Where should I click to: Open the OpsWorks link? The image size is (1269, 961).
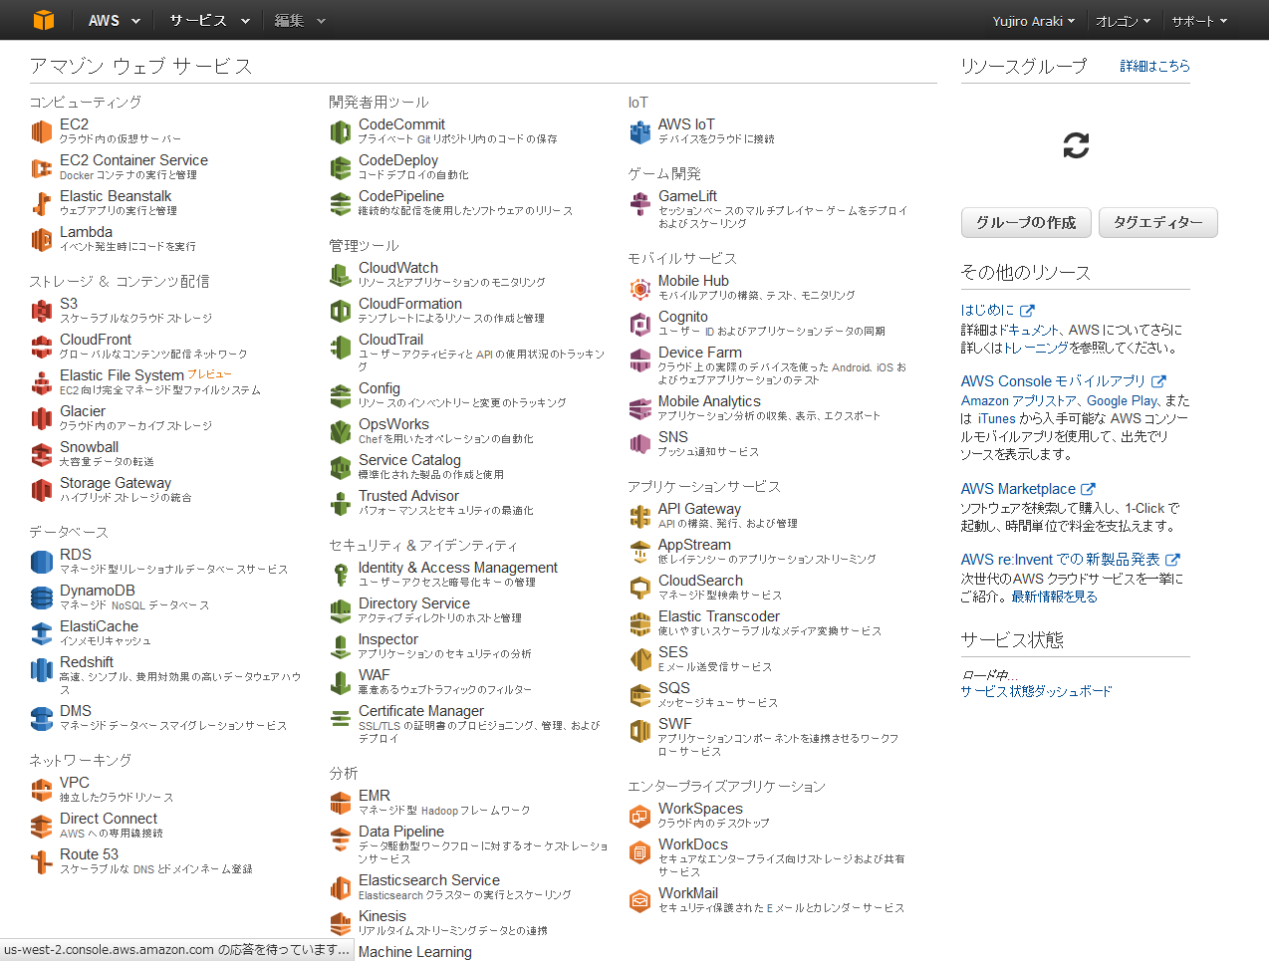393,424
